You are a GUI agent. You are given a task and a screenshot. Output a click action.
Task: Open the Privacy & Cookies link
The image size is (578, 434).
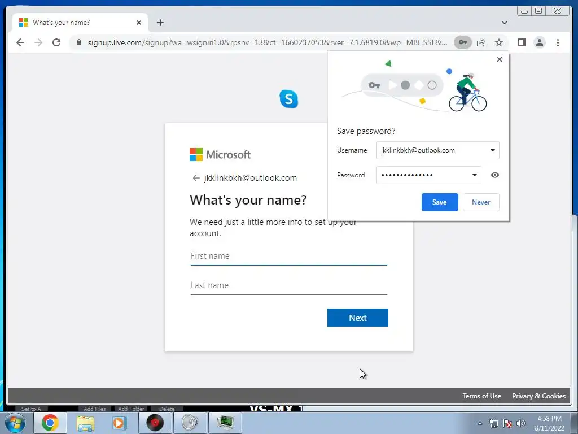click(x=538, y=396)
